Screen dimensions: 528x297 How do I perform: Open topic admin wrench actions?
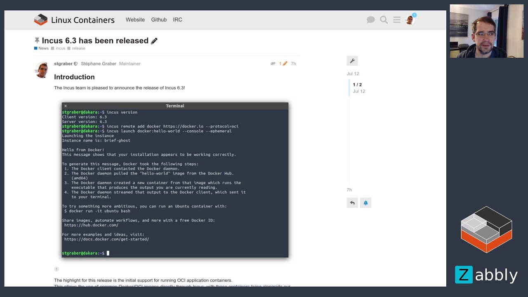pos(352,61)
